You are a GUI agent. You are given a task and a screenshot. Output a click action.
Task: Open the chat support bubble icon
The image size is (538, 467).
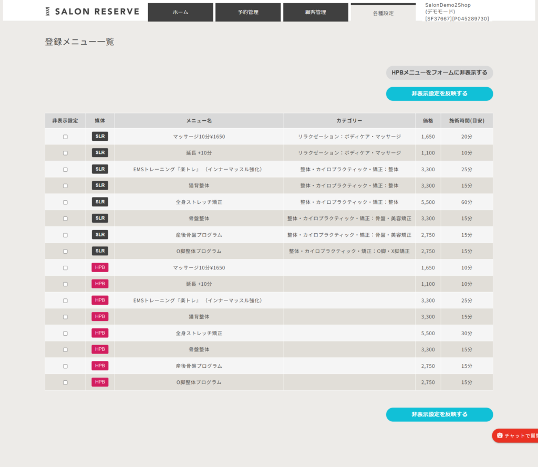coord(500,435)
